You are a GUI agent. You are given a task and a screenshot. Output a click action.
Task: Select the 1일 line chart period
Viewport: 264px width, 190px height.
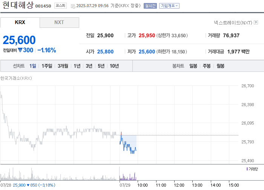(33, 66)
